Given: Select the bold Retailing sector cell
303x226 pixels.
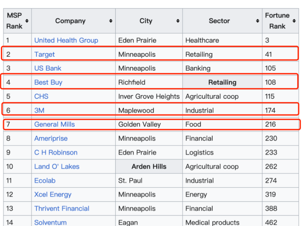Looking at the screenshot, I should click(x=222, y=82).
